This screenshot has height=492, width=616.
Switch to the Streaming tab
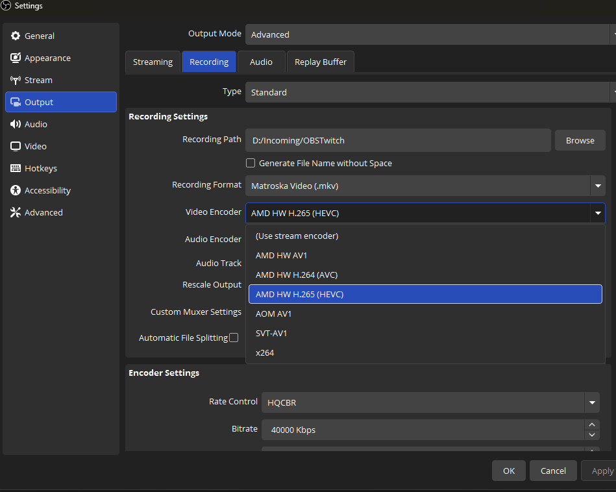point(153,62)
